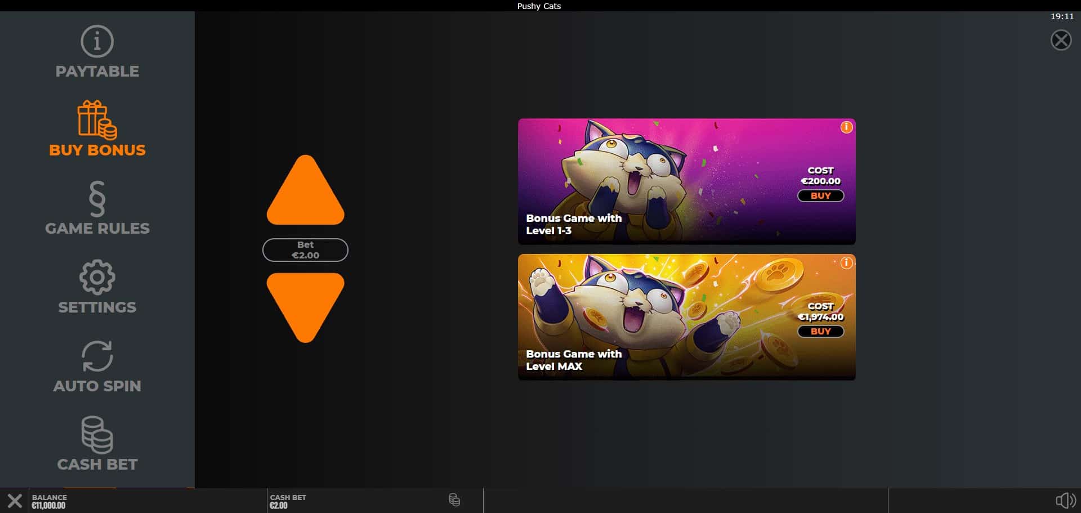Toggle sound with the speaker icon
This screenshot has width=1081, height=513.
pyautogui.click(x=1065, y=501)
